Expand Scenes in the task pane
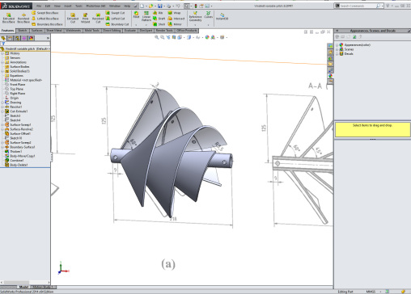 point(337,49)
